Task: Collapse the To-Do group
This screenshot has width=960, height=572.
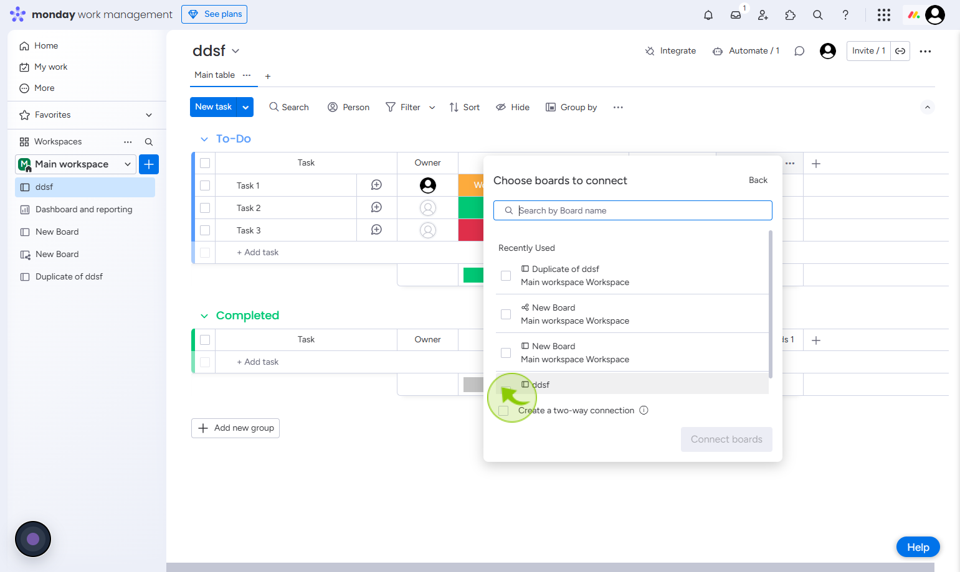Action: pyautogui.click(x=204, y=139)
